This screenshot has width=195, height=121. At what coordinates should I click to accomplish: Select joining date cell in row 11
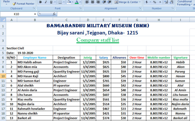[x=88, y=81]
